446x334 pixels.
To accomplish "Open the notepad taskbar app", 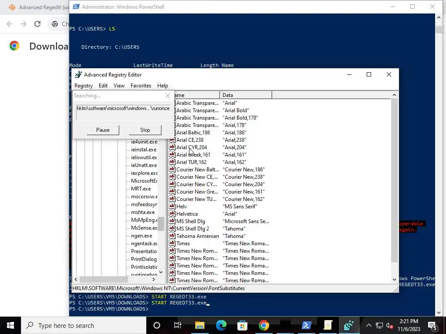I will tap(328, 325).
